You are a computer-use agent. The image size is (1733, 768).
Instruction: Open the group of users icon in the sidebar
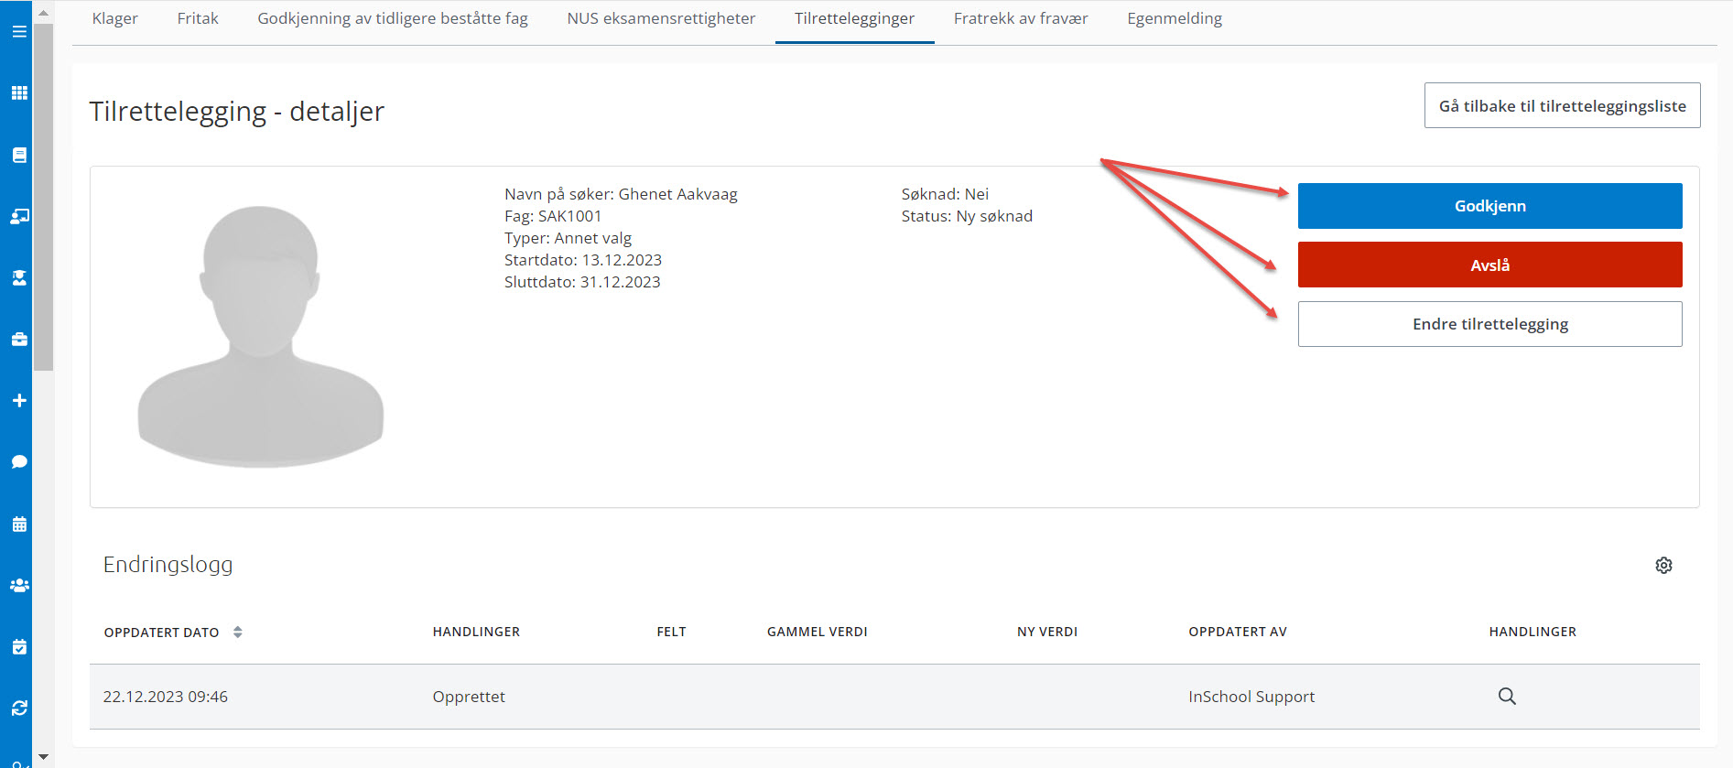coord(19,585)
